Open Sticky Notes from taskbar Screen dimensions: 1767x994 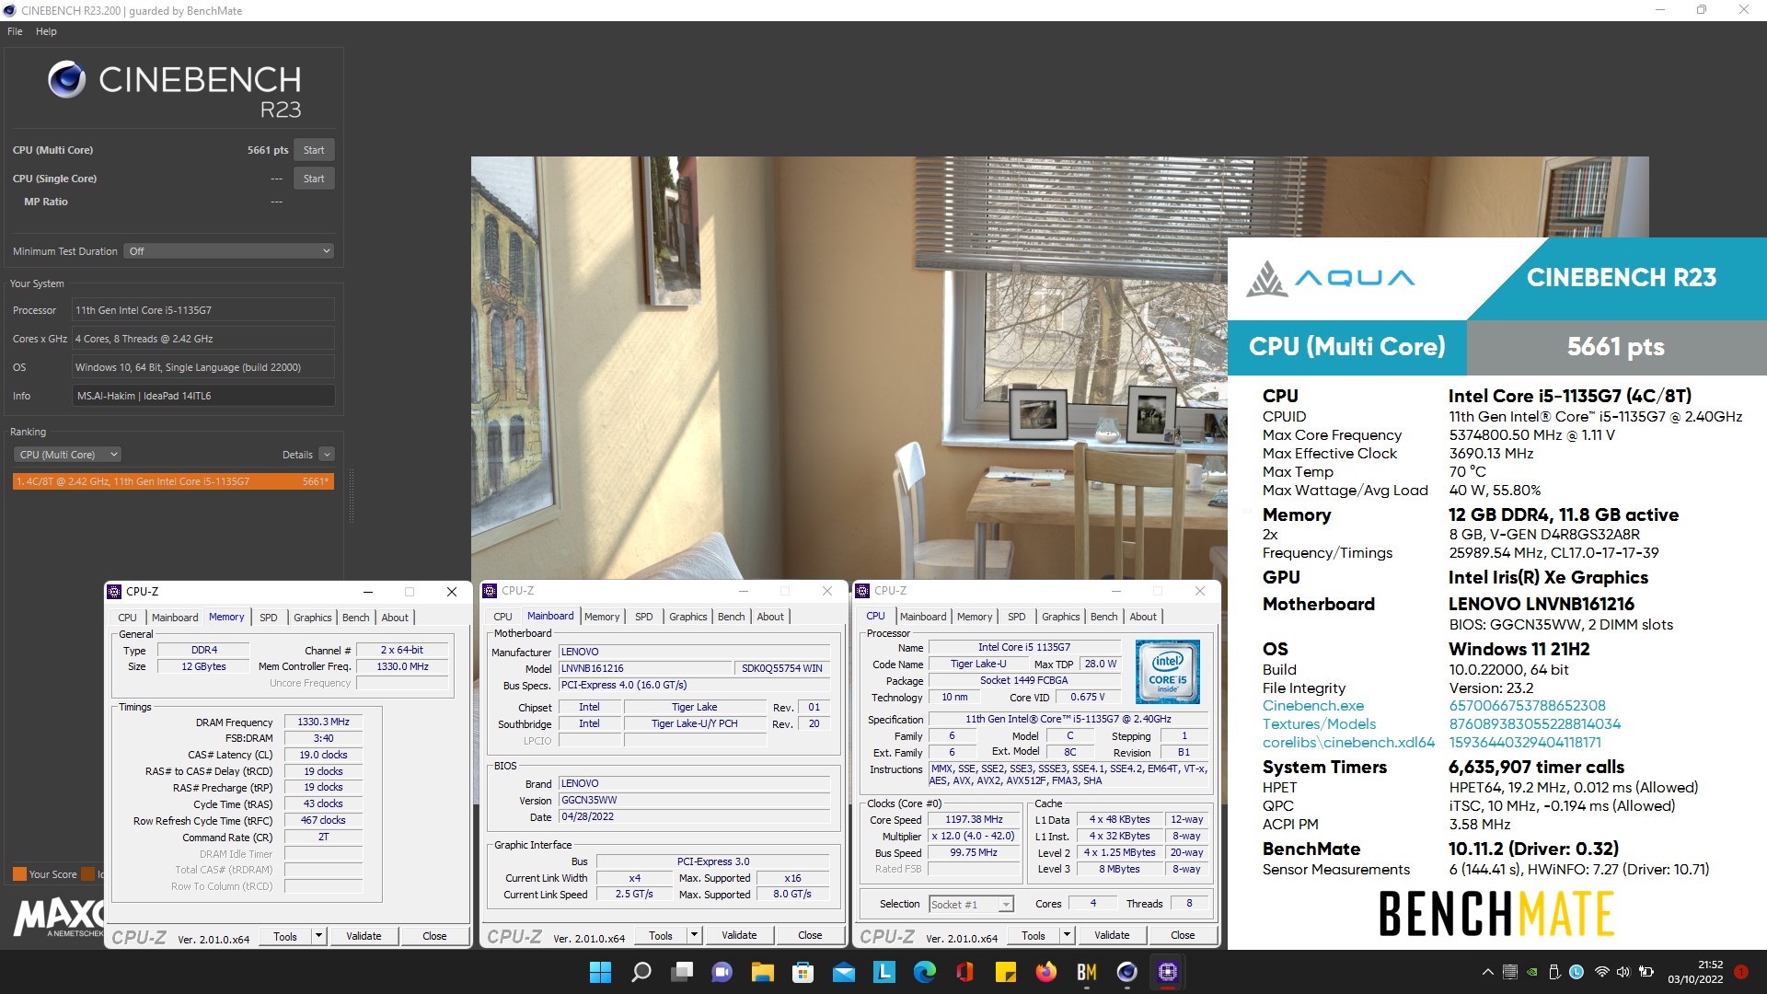click(x=1006, y=972)
